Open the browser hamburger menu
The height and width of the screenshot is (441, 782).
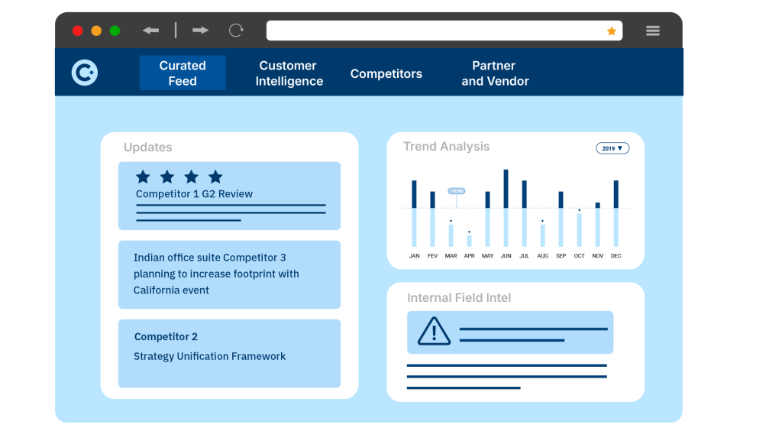653,30
